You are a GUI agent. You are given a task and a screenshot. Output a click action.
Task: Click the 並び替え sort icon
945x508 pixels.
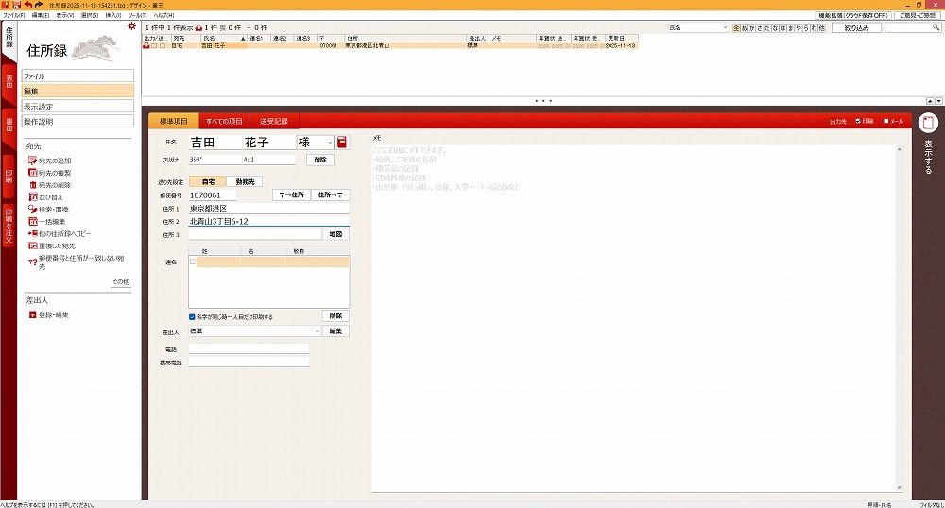[32, 197]
